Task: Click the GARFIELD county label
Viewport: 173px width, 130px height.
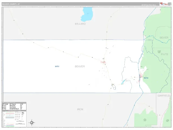Action: click(x=164, y=96)
